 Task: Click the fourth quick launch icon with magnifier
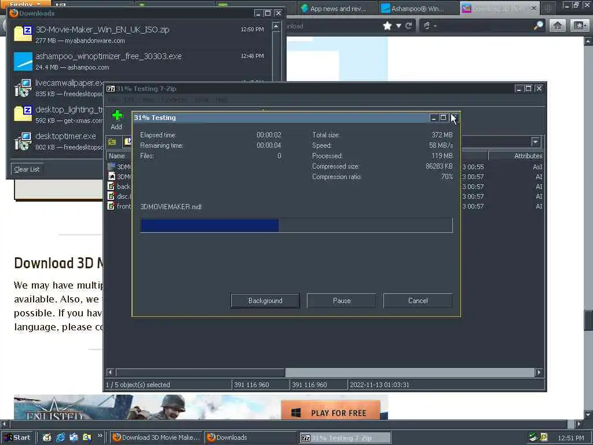(x=87, y=437)
